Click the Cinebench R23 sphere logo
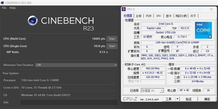Viewport: 218px width, 109px height. (x=33, y=21)
